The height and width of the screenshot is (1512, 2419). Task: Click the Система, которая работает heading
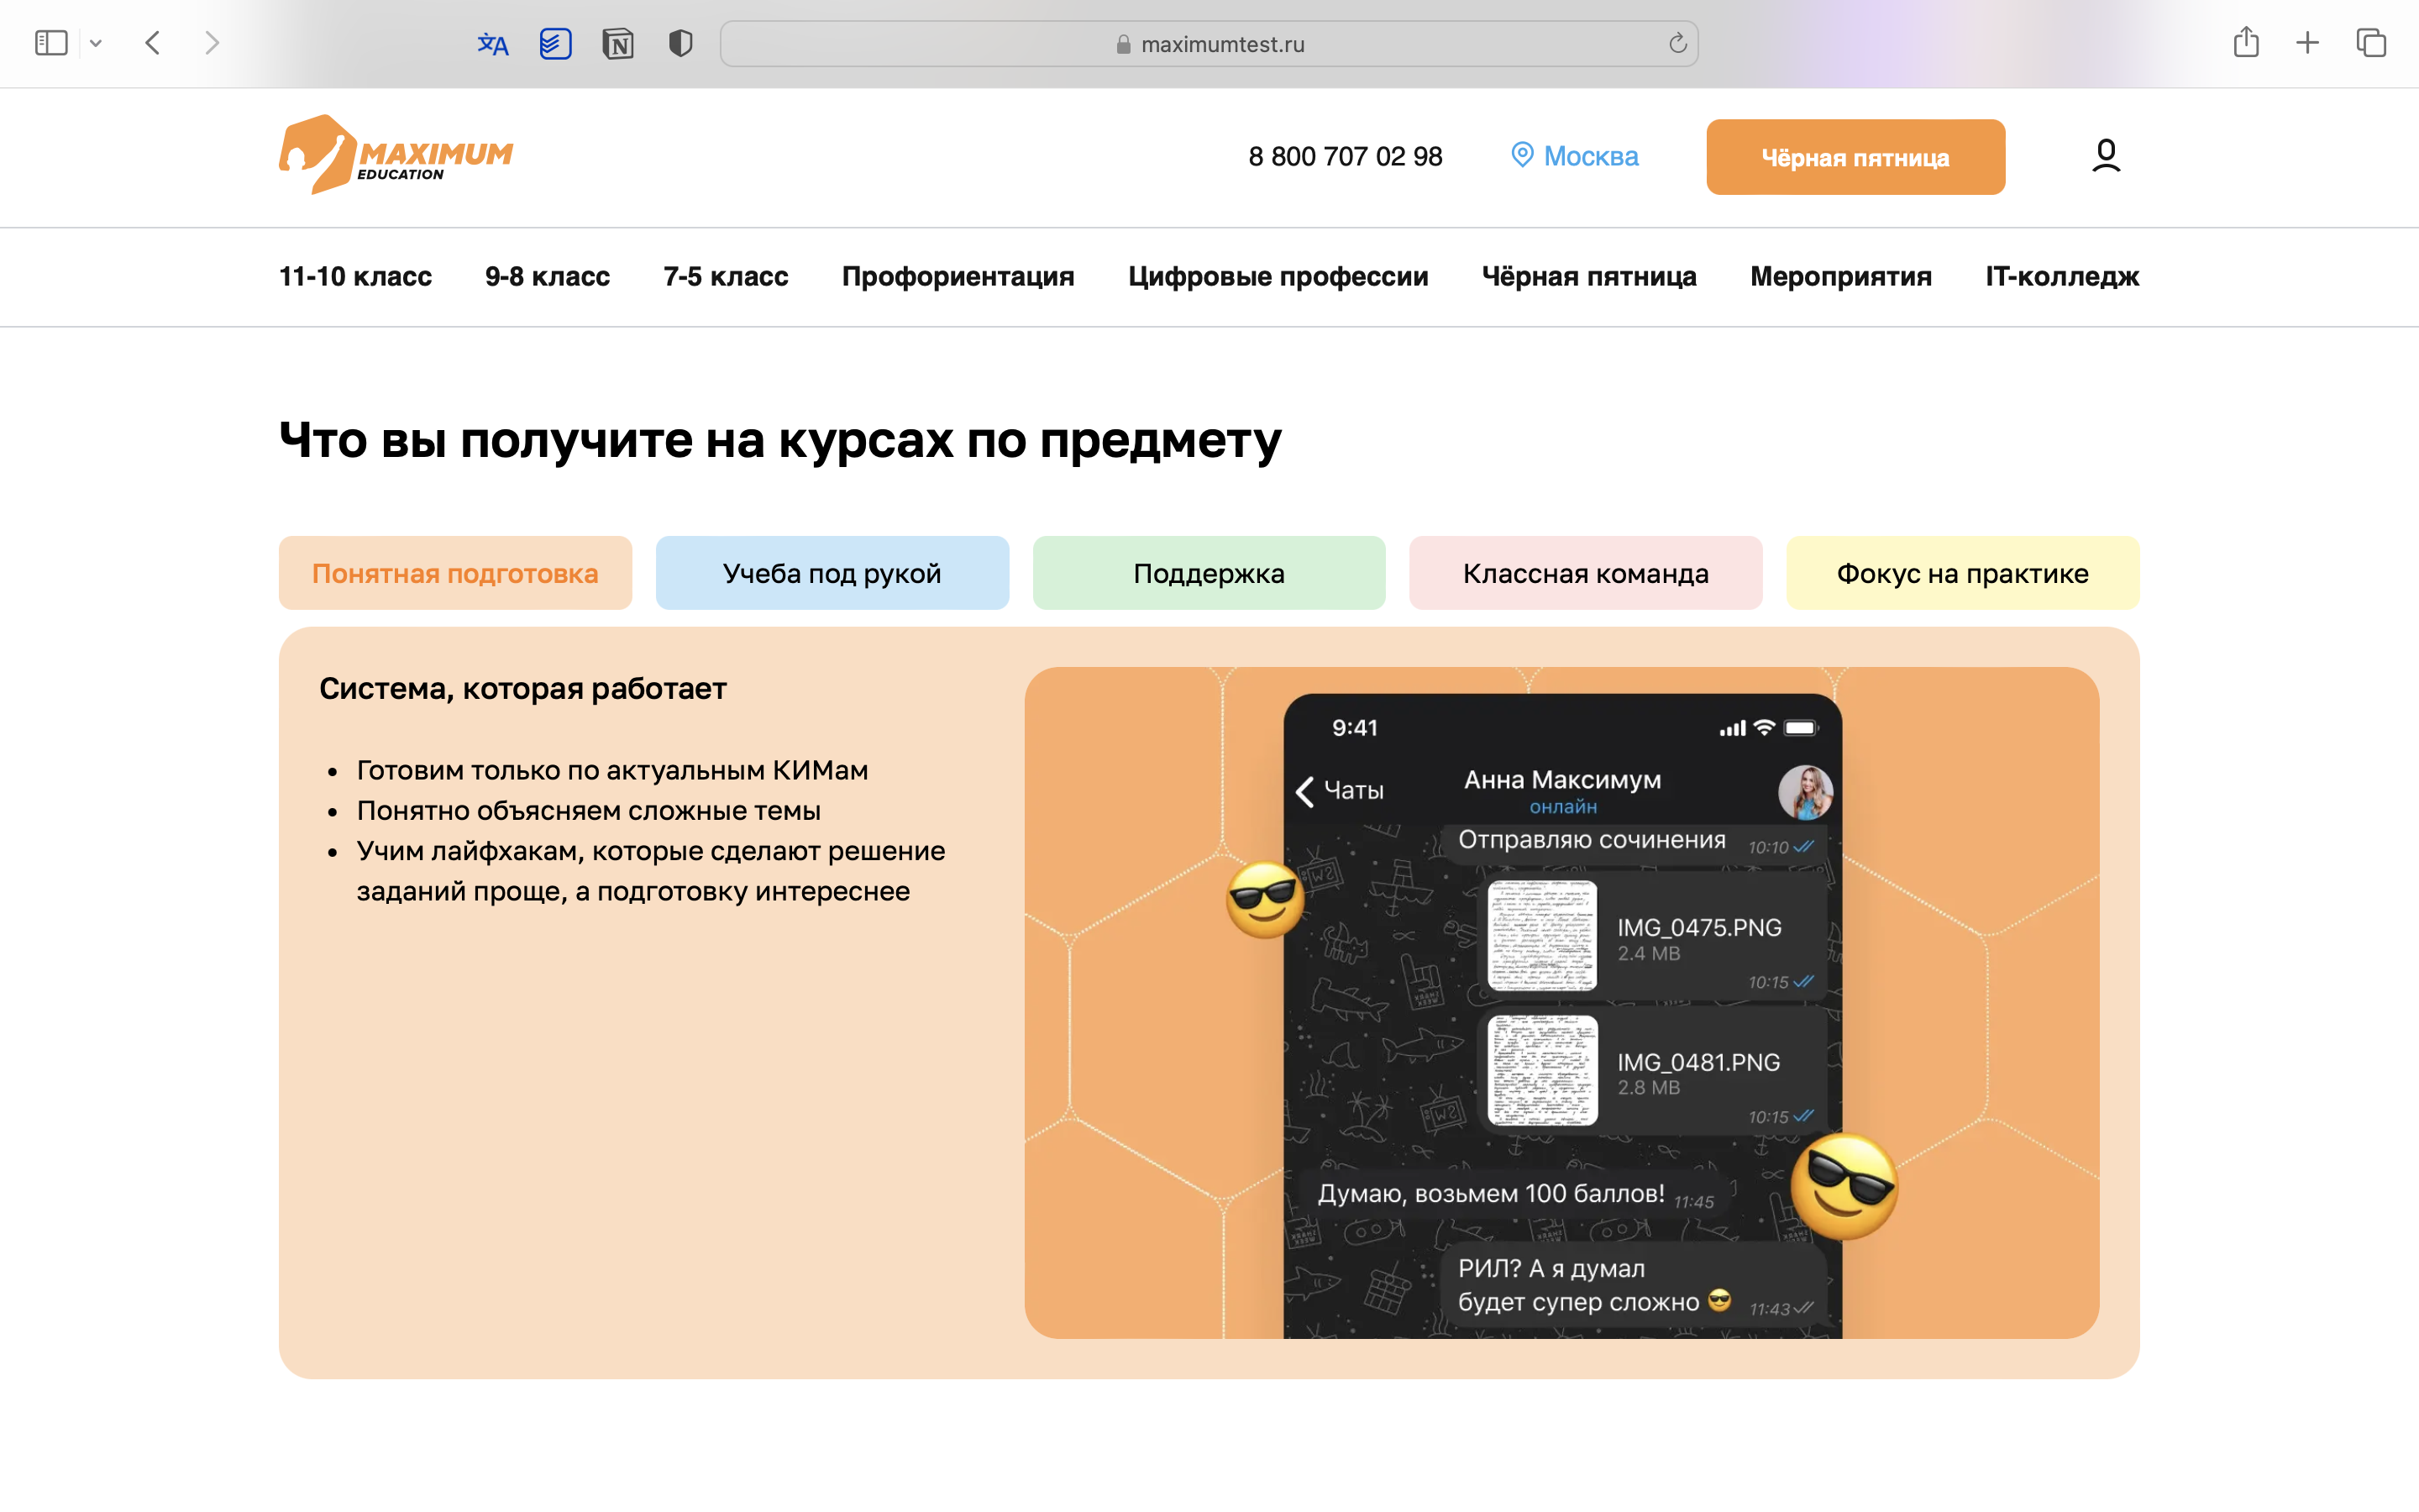522,689
